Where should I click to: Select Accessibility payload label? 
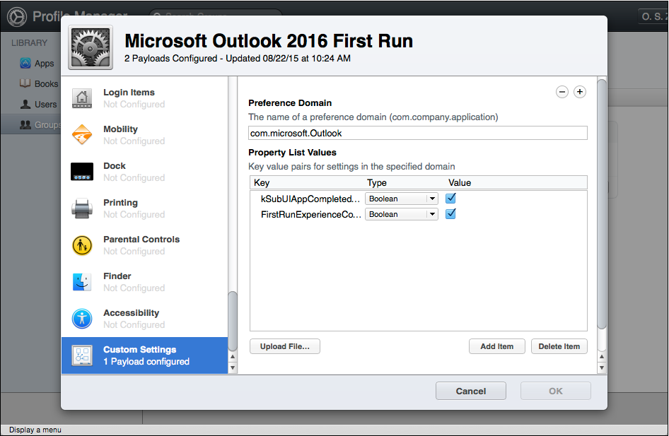pyautogui.click(x=132, y=313)
